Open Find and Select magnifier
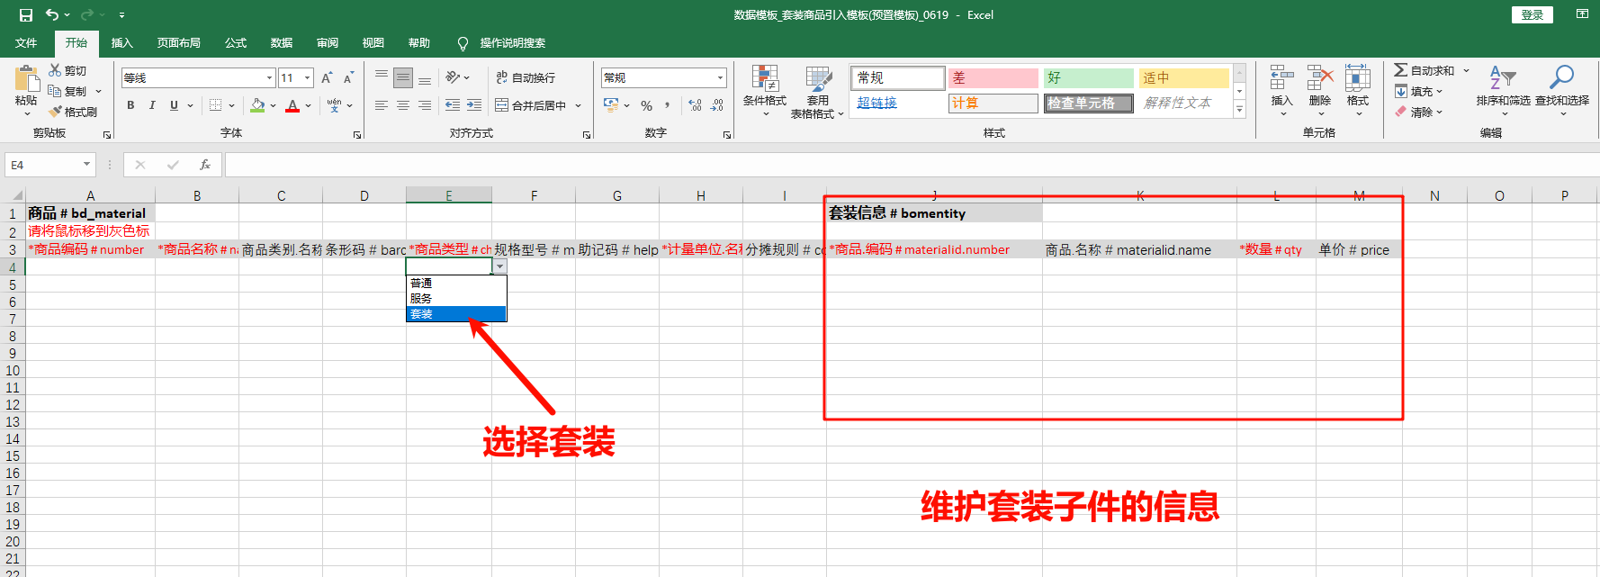 pyautogui.click(x=1561, y=77)
